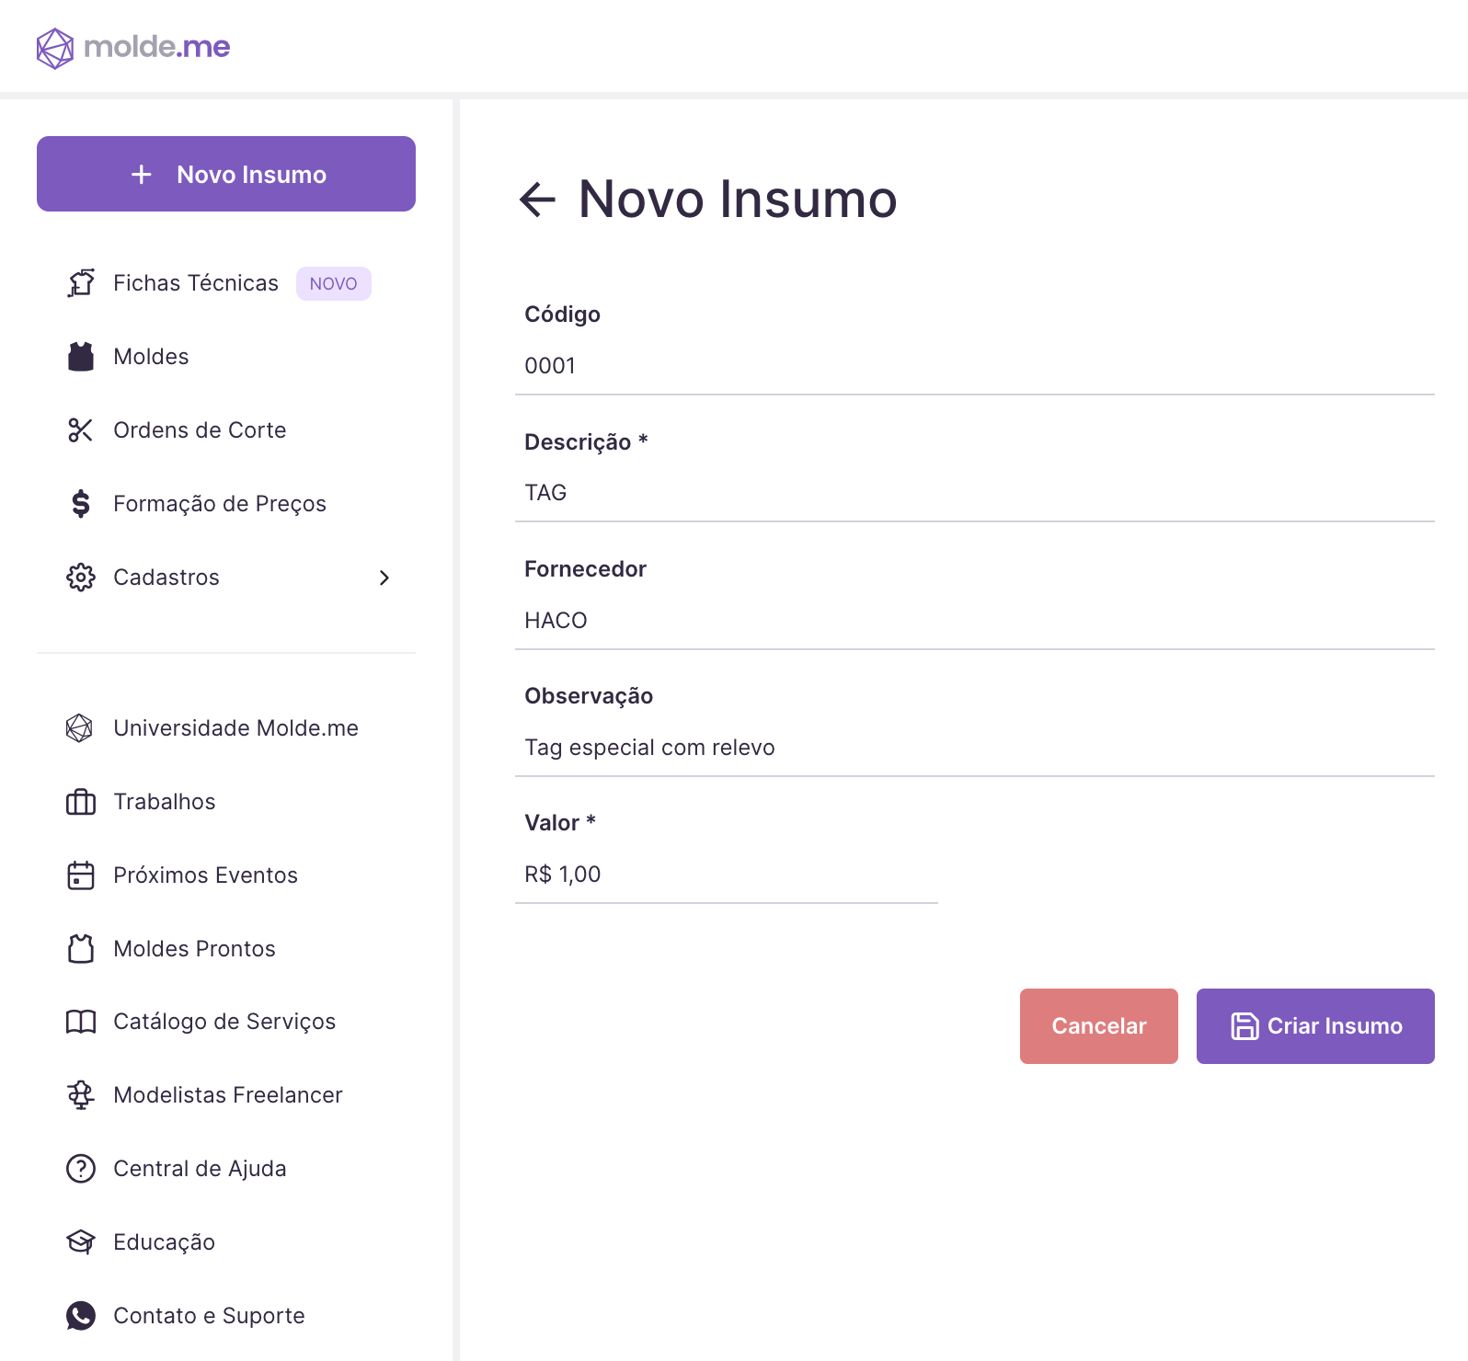Open Catálogo de Serviços menu item
The width and height of the screenshot is (1468, 1361).
[x=226, y=1022]
